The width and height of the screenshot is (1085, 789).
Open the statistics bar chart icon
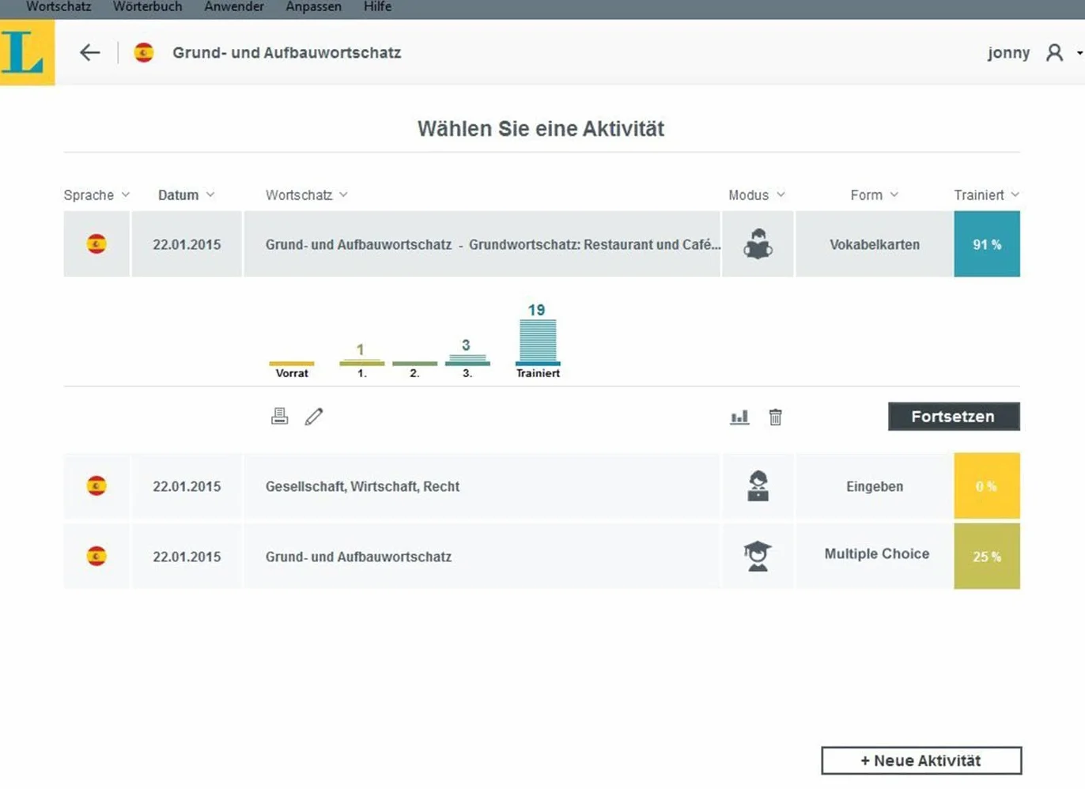coord(739,417)
